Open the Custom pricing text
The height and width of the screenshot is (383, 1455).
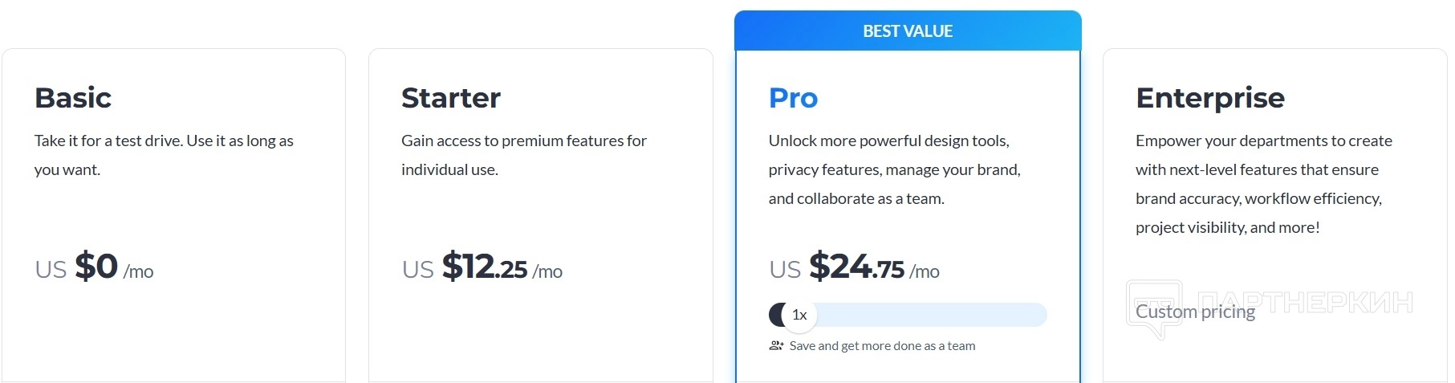click(1195, 312)
